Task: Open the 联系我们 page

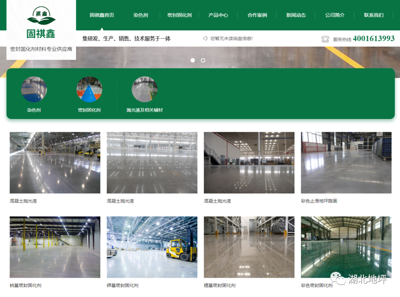Action: tap(374, 15)
